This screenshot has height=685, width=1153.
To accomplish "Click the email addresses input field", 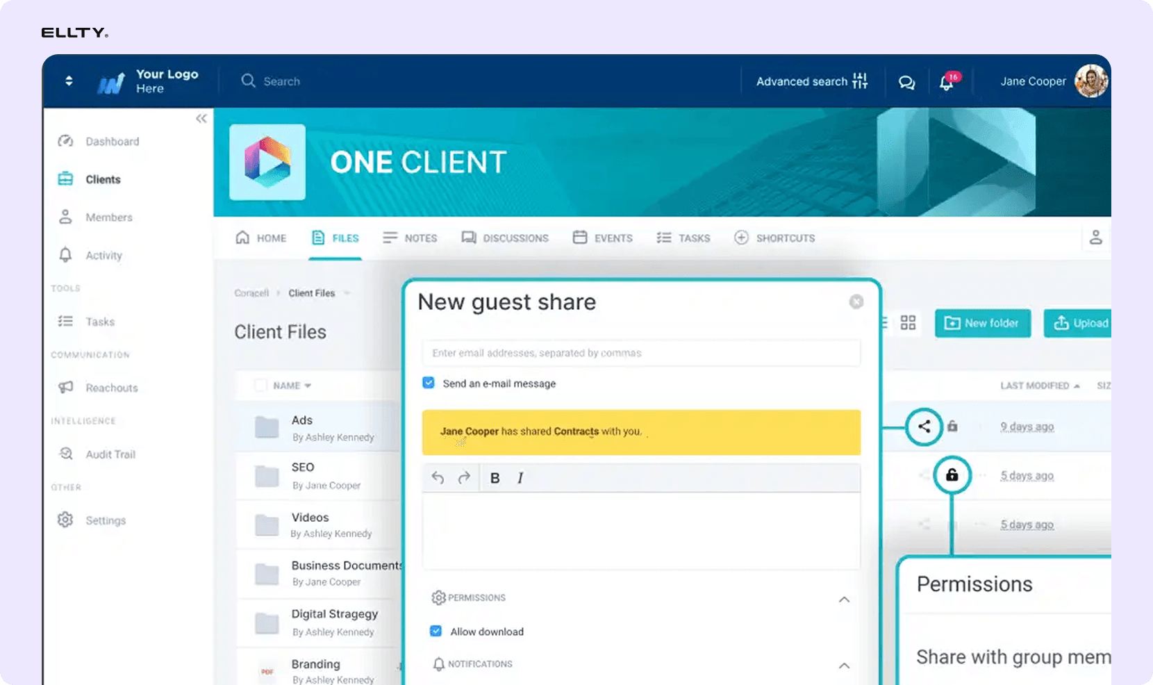I will (641, 353).
